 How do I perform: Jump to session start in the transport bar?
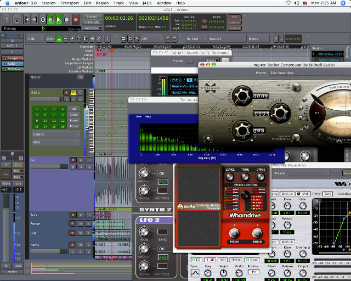click(x=27, y=20)
